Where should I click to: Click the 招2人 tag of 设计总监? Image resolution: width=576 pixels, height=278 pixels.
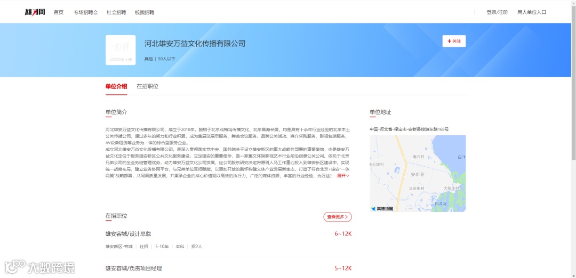(196, 247)
